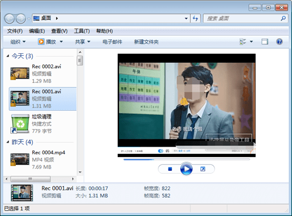Open the 帮助(H) menu
Image resolution: width=292 pixels, height=216 pixels.
pos(105,31)
